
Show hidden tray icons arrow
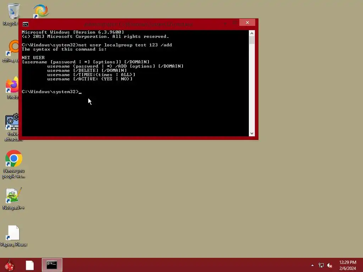[x=312, y=265]
